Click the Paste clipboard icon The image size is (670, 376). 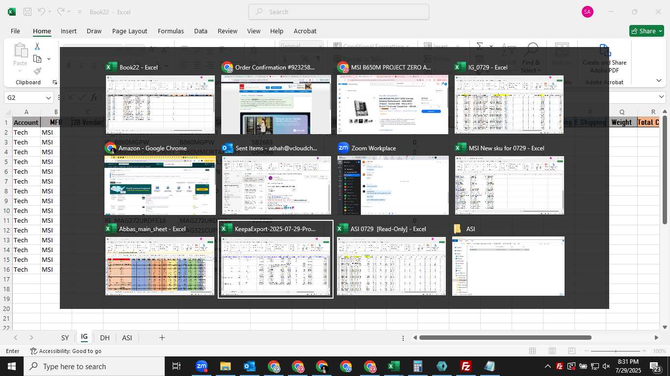pyautogui.click(x=20, y=50)
